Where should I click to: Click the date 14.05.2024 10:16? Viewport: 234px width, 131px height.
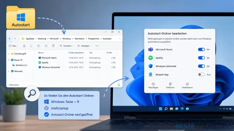(76, 62)
